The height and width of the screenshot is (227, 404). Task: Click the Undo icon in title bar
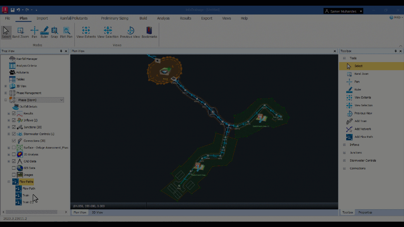click(18, 10)
